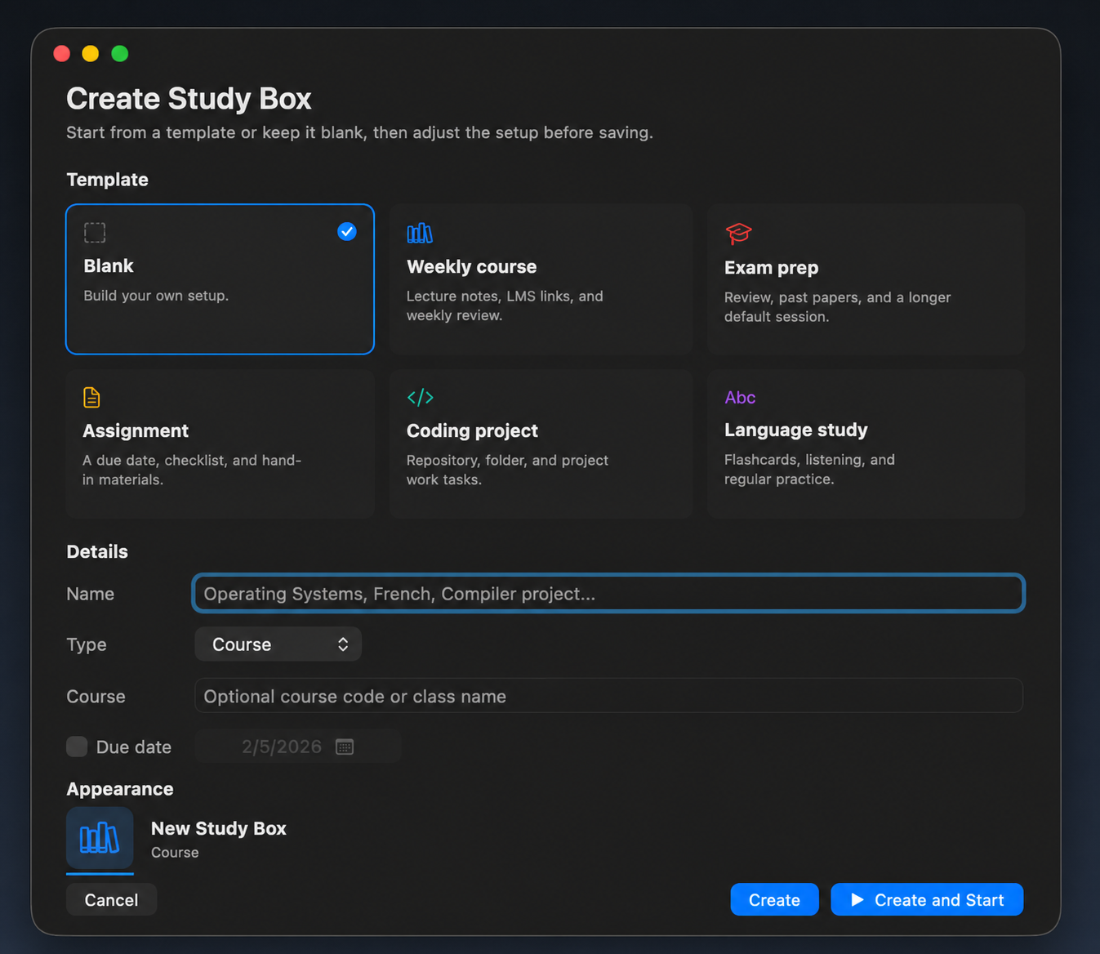Click the graduation cap Exam prep icon
This screenshot has width=1100, height=954.
coord(738,234)
